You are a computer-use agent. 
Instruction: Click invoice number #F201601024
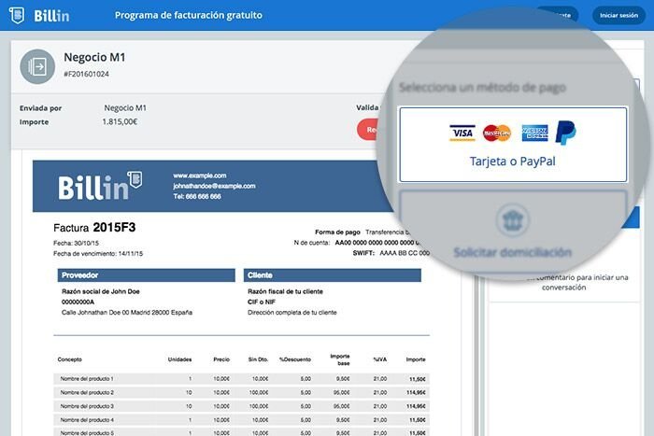click(86, 74)
